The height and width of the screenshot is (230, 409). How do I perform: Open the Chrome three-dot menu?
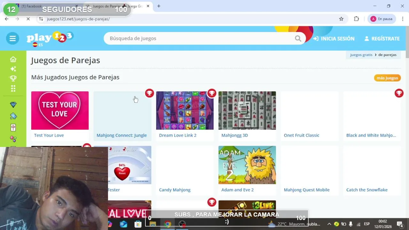(x=403, y=19)
